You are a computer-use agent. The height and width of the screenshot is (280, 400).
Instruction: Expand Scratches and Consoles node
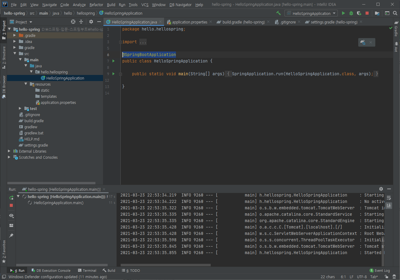[x=9, y=157]
